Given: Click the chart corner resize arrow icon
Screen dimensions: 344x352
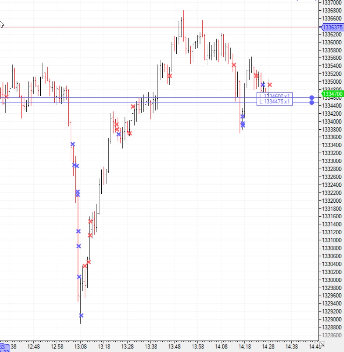Looking at the screenshot, I should 322,344.
